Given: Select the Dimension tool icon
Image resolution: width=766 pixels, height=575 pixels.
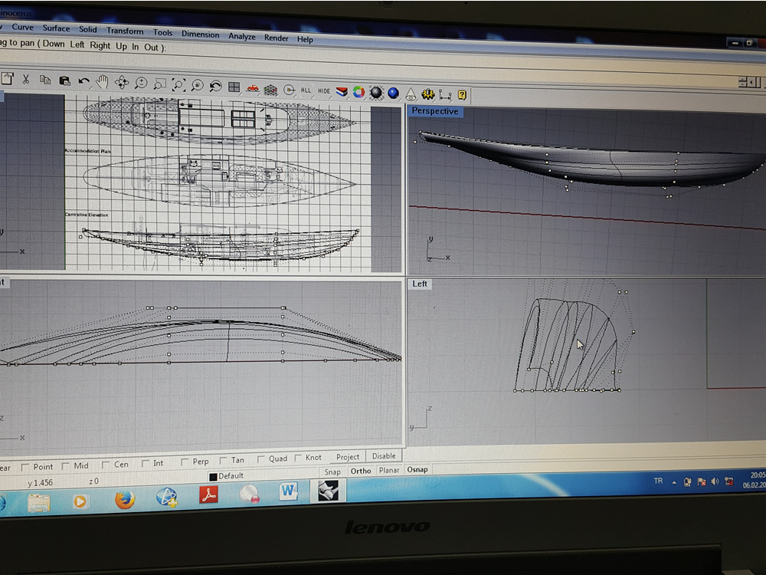Looking at the screenshot, I should click(x=445, y=94).
